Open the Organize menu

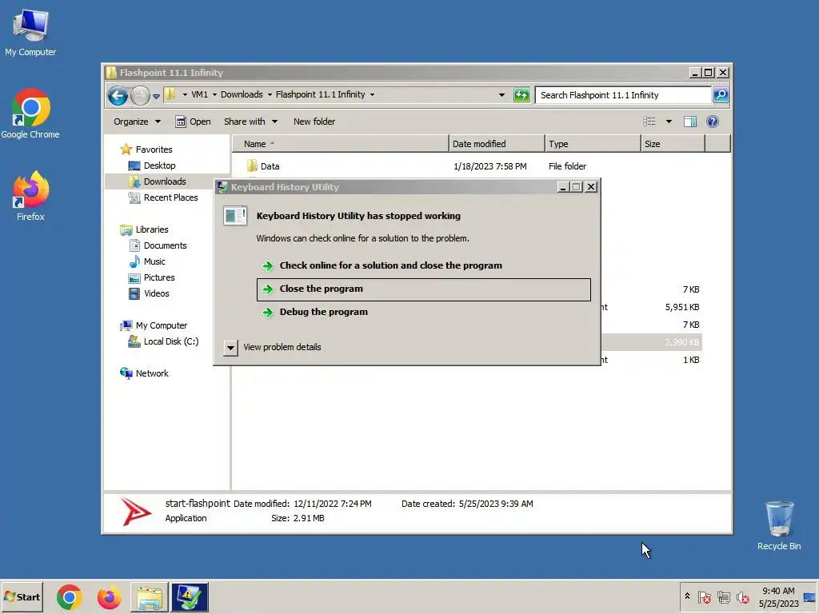click(137, 122)
